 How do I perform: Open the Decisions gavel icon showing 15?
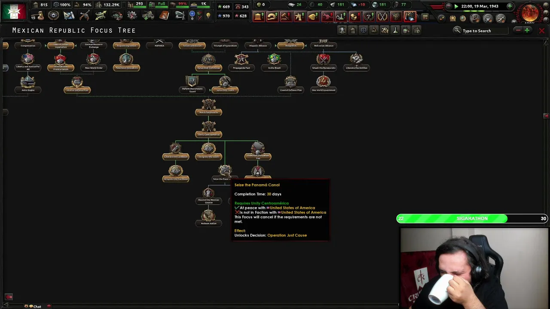pos(38,16)
